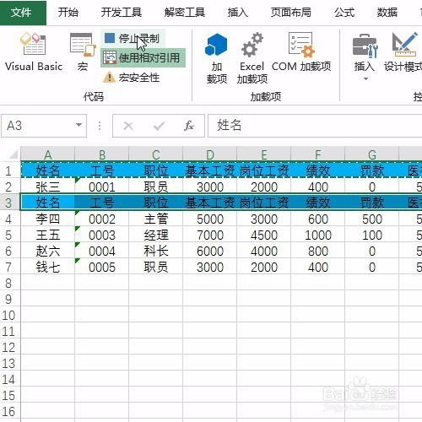Screen dimensions: 422x422
Task: Select column C header
Action: pyautogui.click(x=156, y=154)
